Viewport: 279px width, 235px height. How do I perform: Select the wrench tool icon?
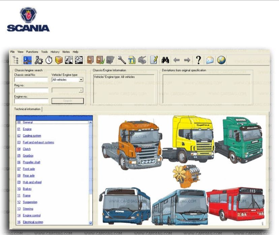[x=122, y=60]
